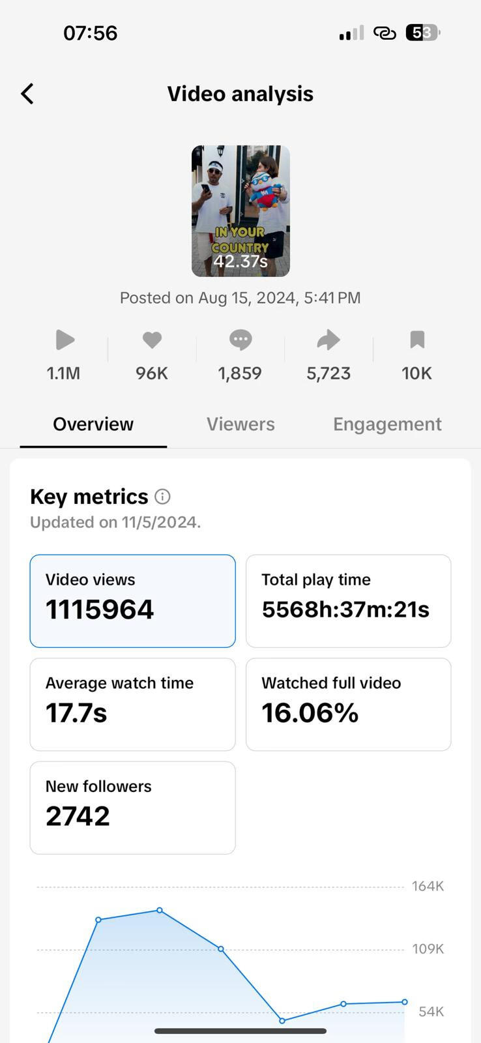
Task: Tap the share arrow icon
Action: coord(328,340)
